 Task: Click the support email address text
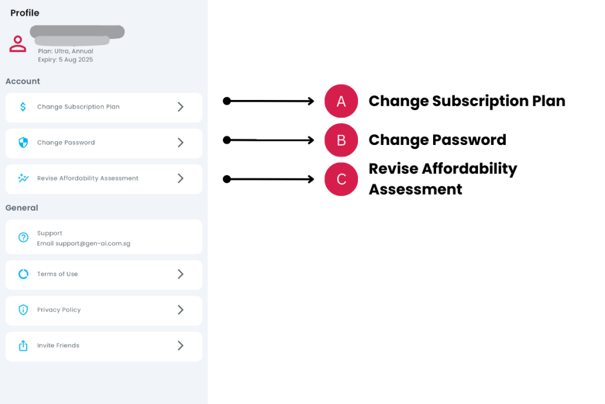[x=84, y=243]
